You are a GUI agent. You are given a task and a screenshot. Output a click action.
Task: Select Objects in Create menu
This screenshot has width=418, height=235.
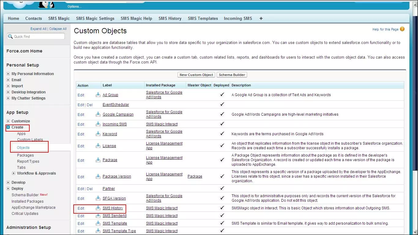click(x=23, y=147)
